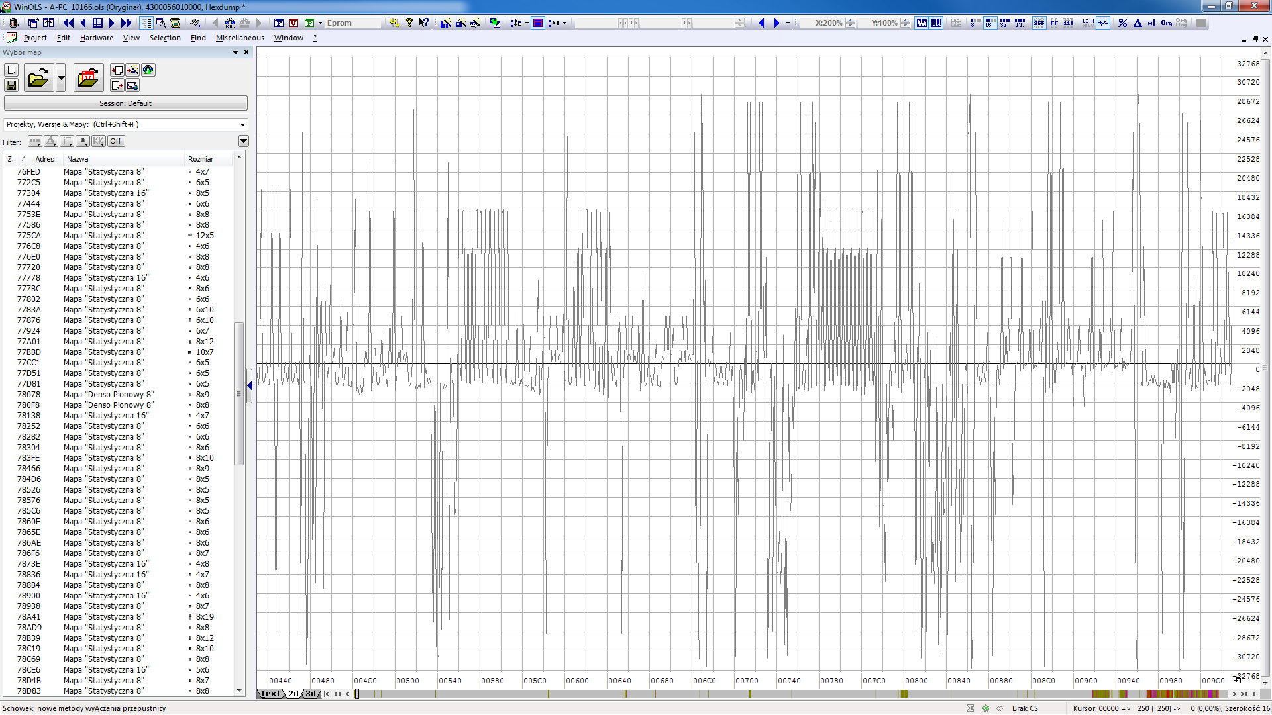Switch to the 3d view tab

pos(310,694)
